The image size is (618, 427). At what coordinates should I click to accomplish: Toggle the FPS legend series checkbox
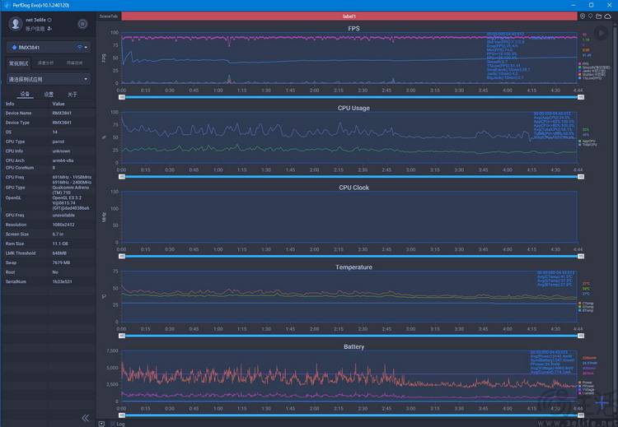580,63
